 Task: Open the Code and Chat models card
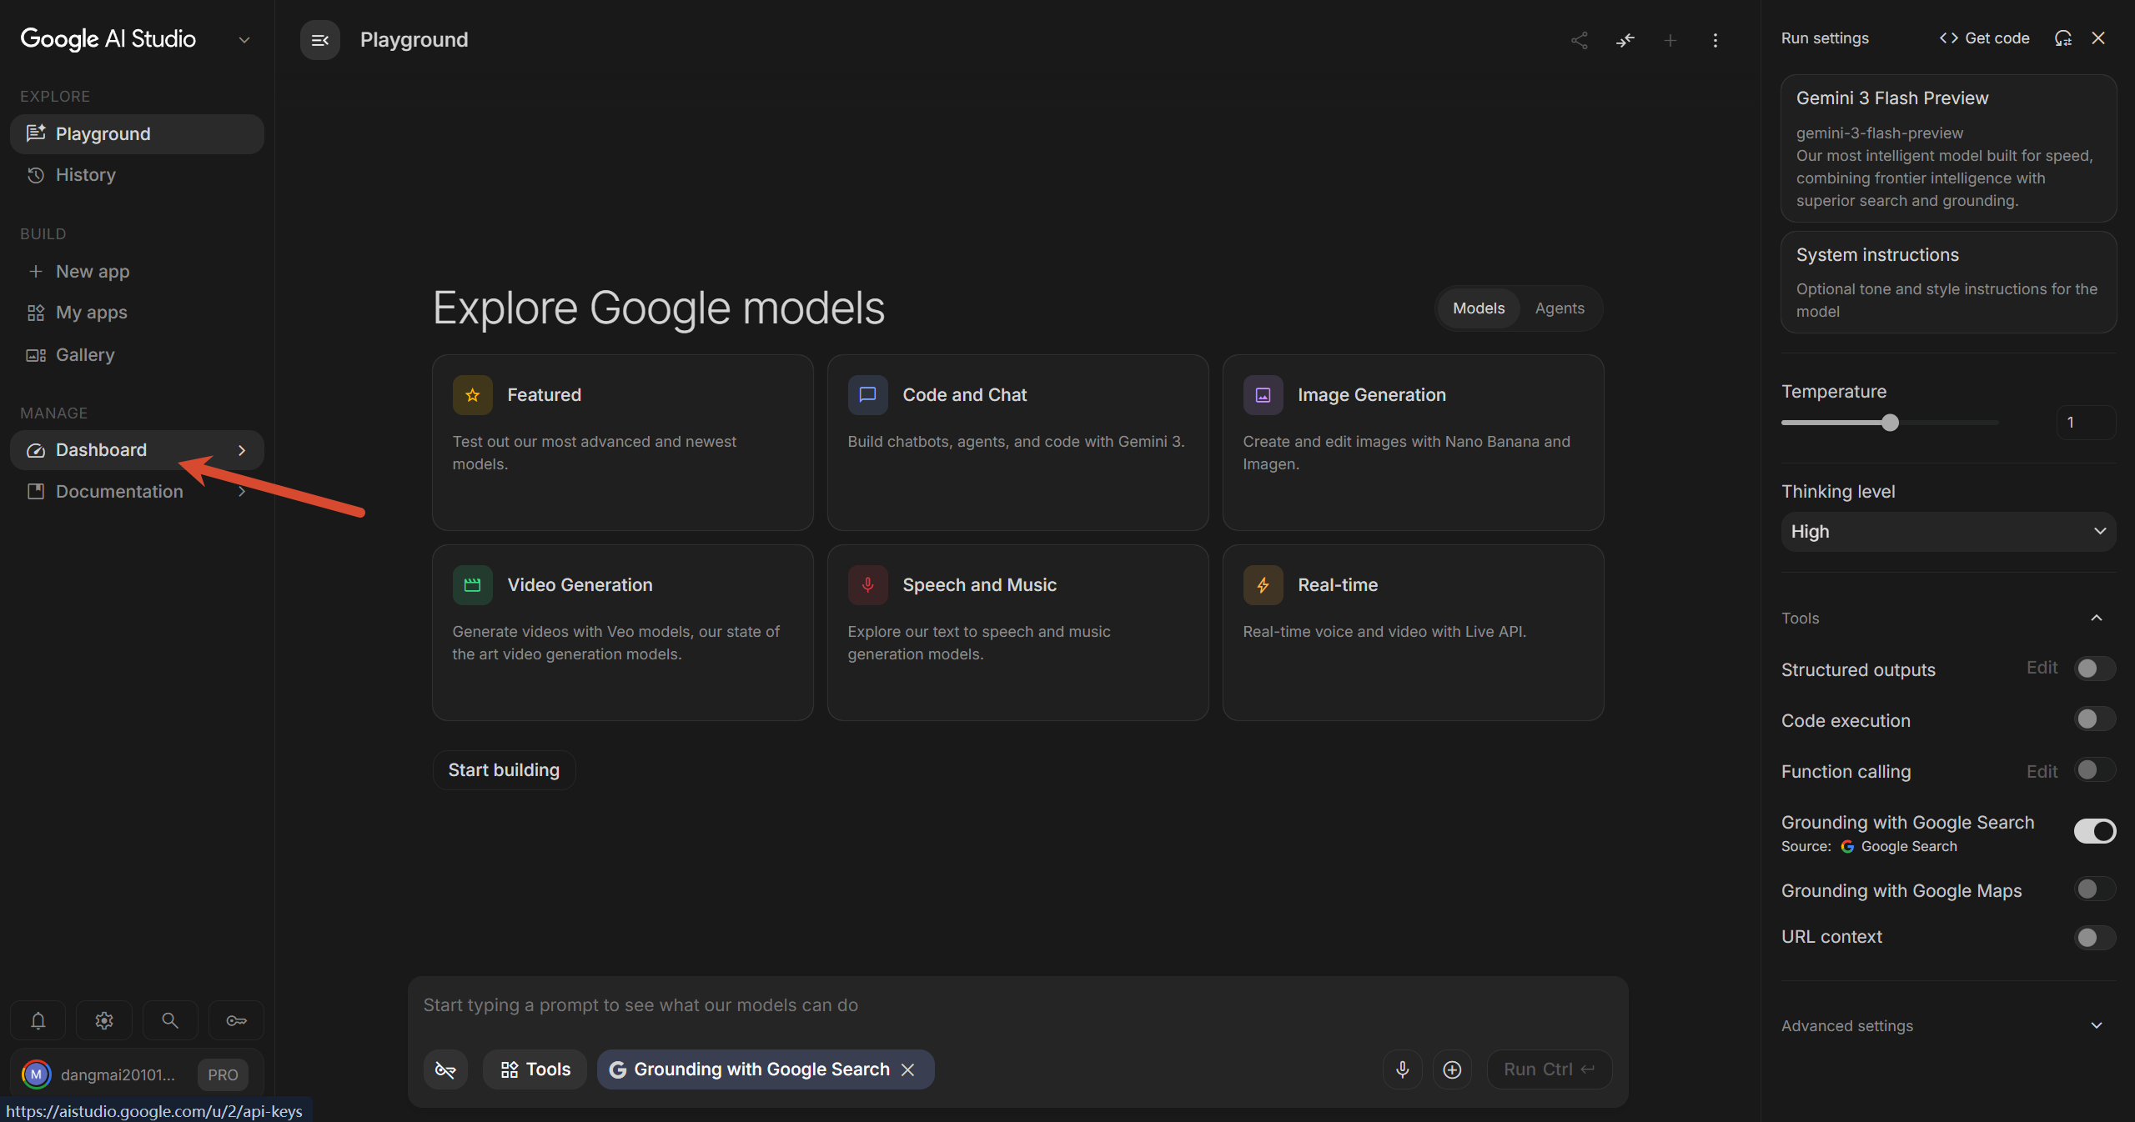[1018, 443]
